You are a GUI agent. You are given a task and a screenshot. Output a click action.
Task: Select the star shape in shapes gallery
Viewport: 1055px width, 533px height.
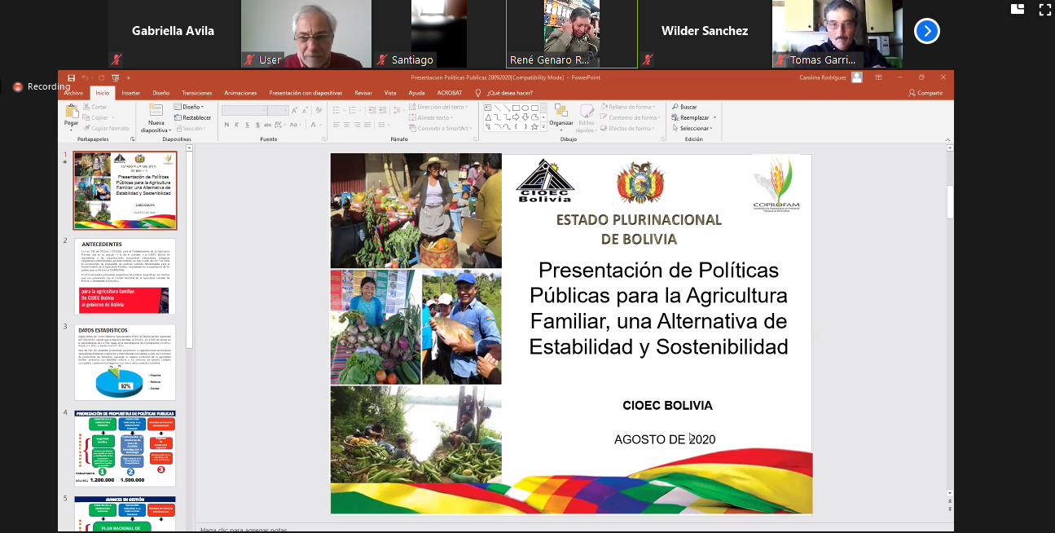(534, 126)
